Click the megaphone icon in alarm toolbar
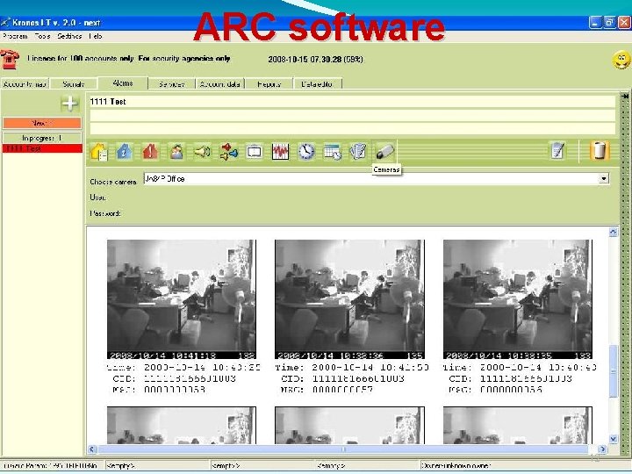The height and width of the screenshot is (474, 632). coord(203,152)
